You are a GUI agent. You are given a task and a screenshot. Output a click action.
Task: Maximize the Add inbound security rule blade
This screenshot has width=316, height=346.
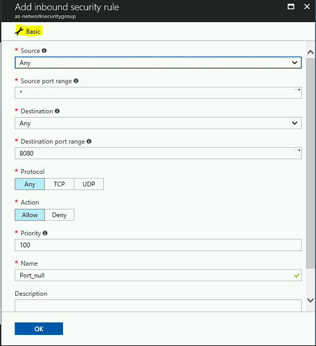click(291, 7)
